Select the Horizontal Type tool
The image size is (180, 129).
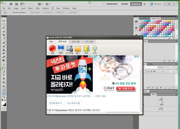(x=4, y=75)
